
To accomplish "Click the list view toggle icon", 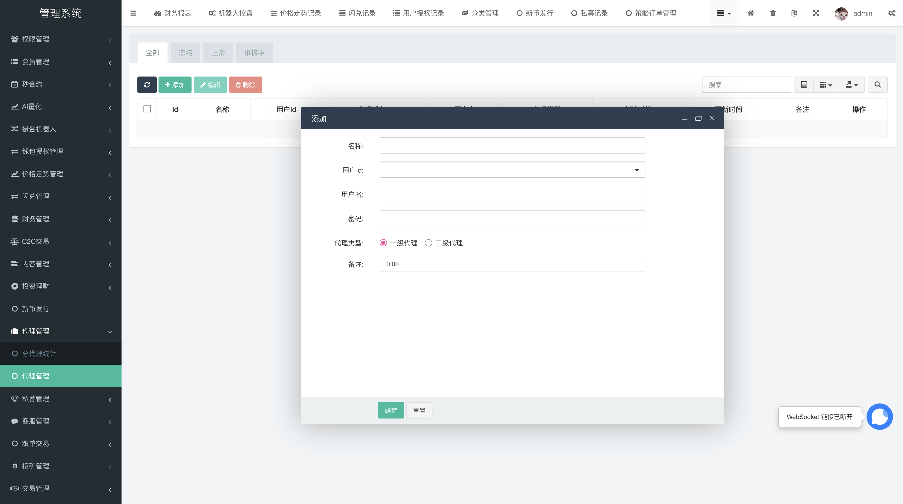I will pos(804,85).
